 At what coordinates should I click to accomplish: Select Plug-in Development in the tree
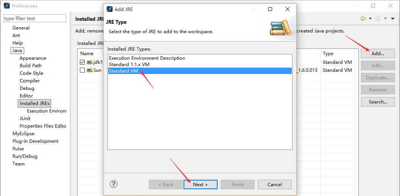coord(35,141)
